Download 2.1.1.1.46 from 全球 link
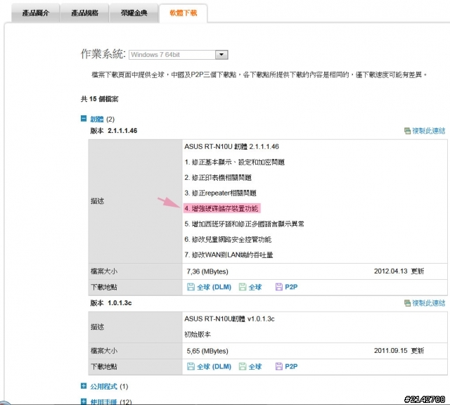 (255, 287)
